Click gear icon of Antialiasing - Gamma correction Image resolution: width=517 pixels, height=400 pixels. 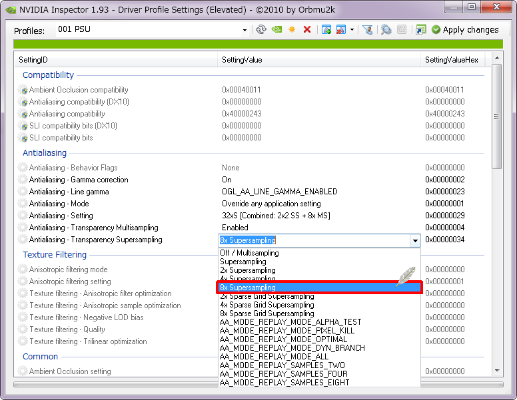coord(23,180)
